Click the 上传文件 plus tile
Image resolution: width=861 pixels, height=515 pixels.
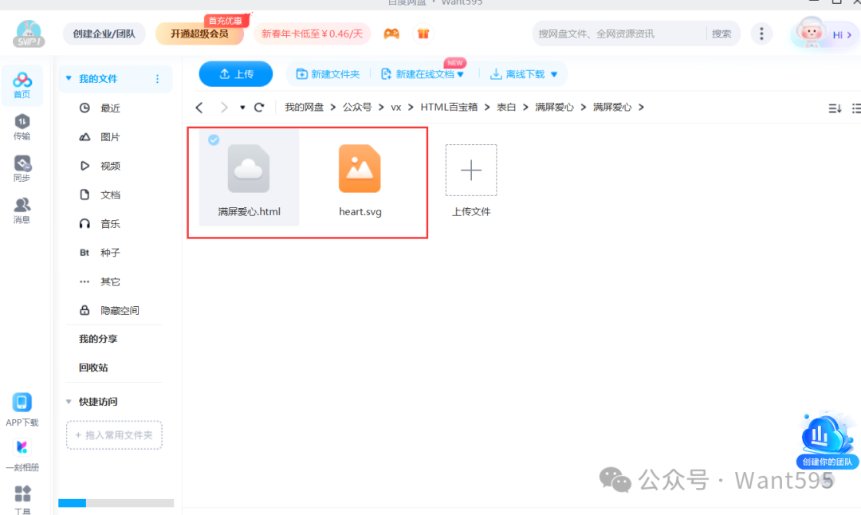coord(471,170)
